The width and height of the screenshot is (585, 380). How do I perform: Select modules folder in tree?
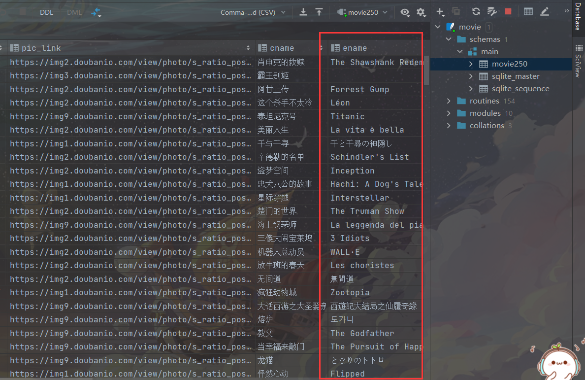(x=485, y=113)
